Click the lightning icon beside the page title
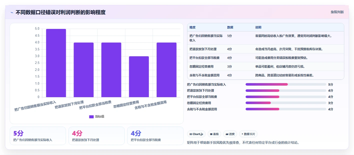The width and height of the screenshot is (354, 155). 12,12
